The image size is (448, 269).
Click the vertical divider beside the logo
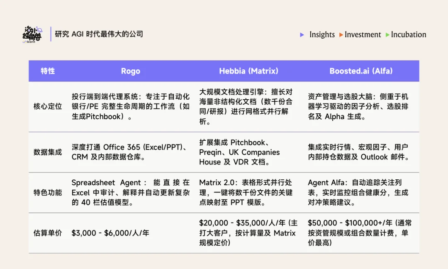coord(51,34)
